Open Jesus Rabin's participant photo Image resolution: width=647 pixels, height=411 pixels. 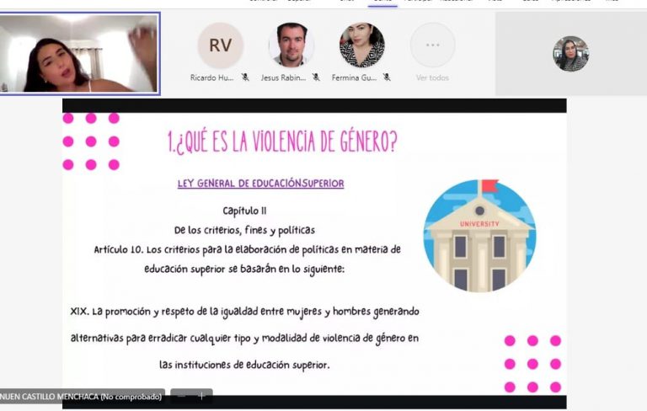[291, 45]
